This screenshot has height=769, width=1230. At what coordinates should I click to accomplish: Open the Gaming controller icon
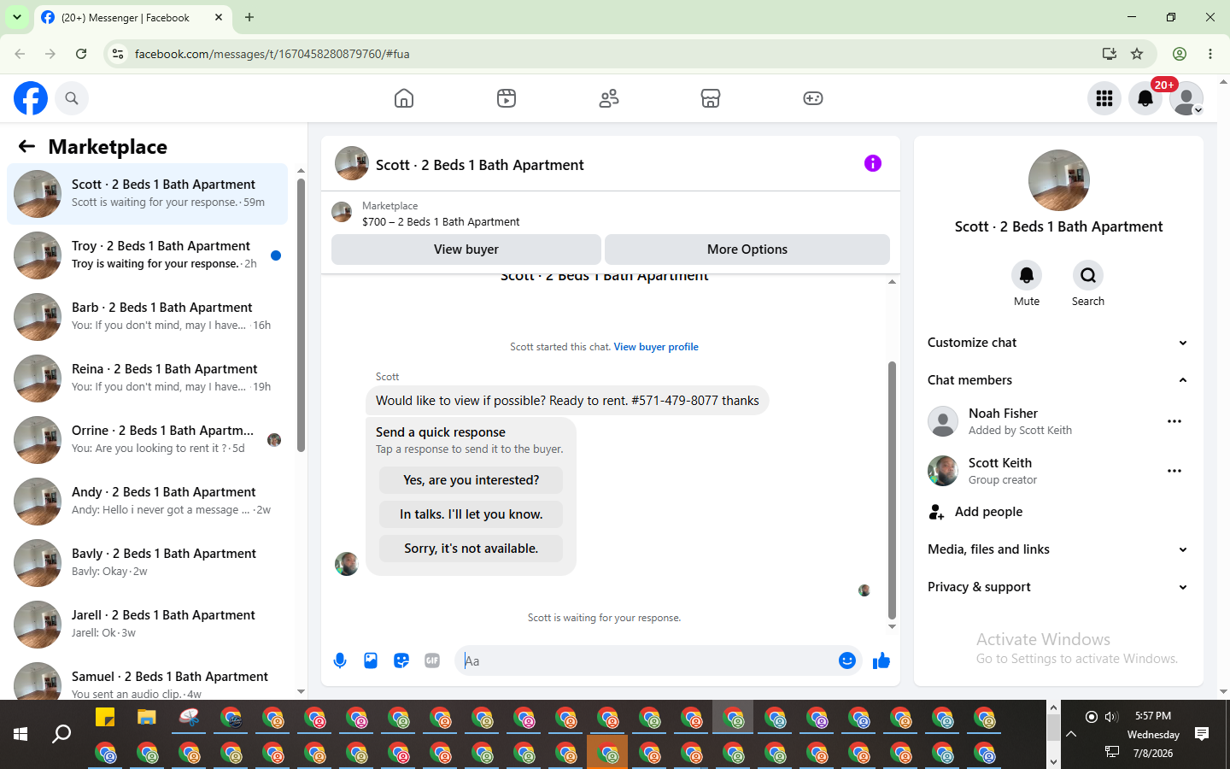point(813,98)
